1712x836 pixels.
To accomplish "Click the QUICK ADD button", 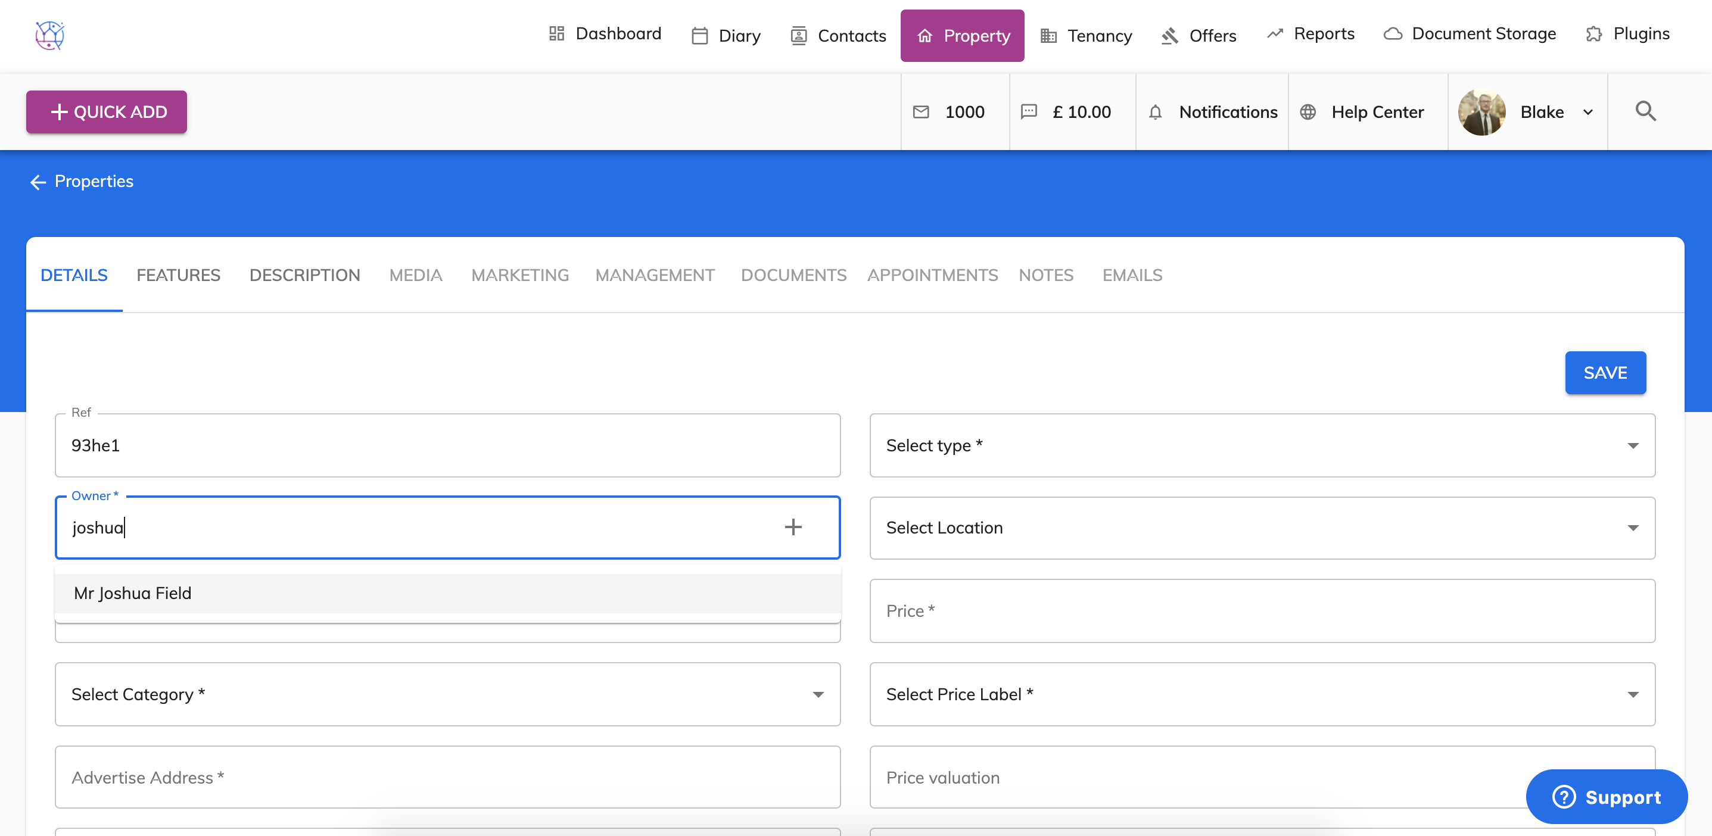I will 107,111.
